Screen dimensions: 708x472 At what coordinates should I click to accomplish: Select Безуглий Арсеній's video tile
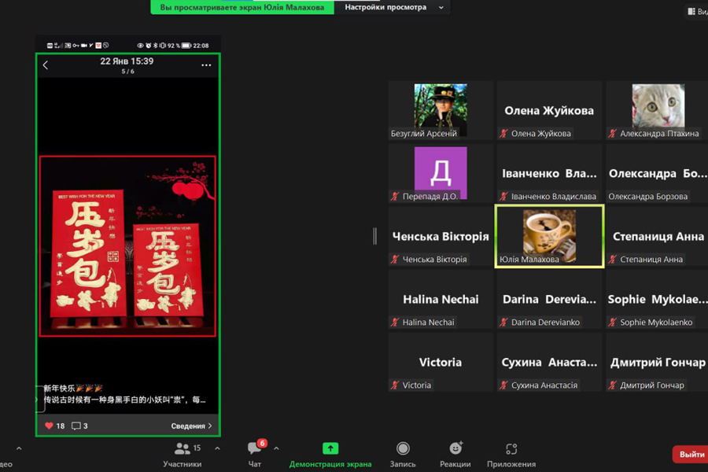441,110
